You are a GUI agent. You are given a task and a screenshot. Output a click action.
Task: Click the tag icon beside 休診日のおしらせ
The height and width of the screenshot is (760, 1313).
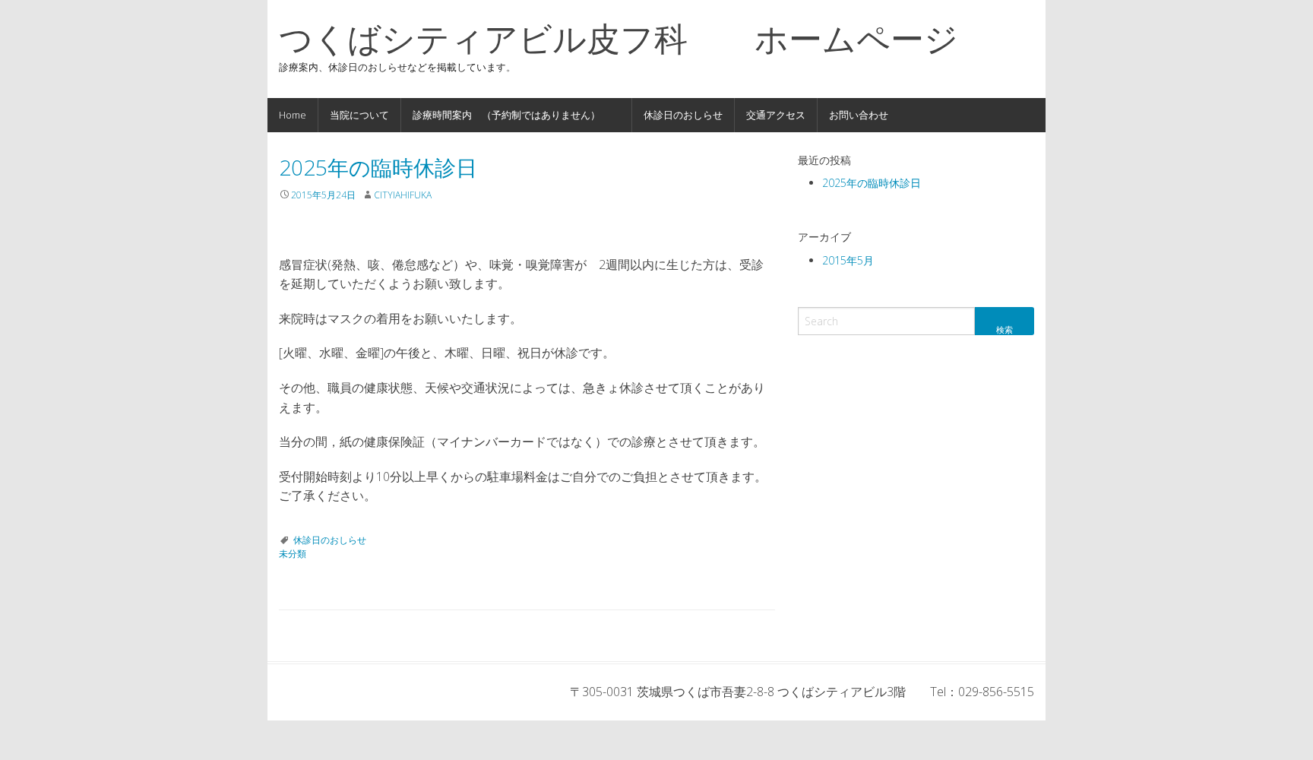pyautogui.click(x=285, y=540)
